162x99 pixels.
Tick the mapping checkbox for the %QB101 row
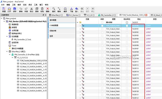[102, 29]
